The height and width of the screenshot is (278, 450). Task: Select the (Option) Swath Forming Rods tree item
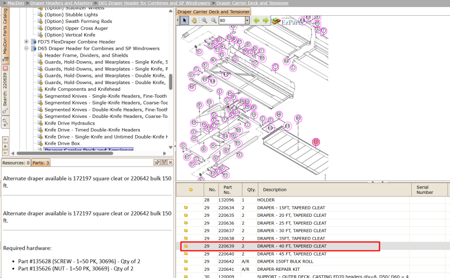[78, 21]
